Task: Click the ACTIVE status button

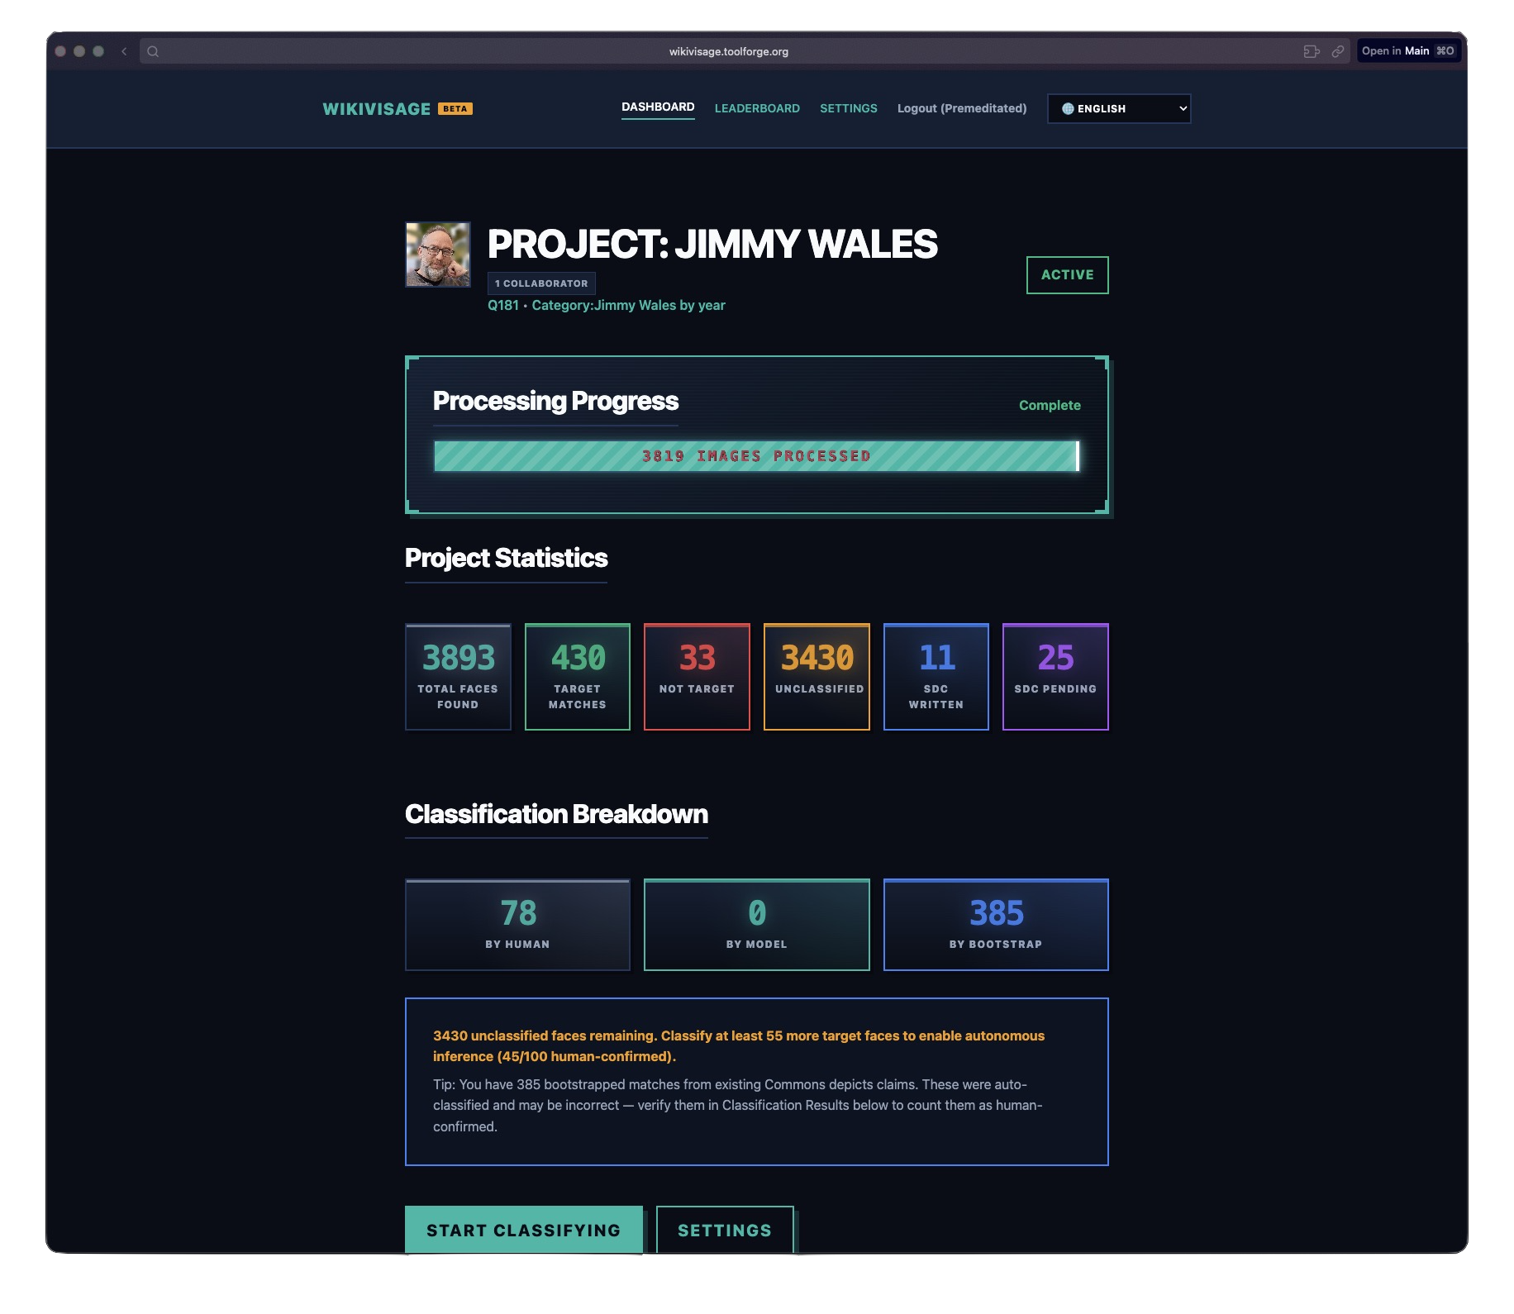Action: coord(1067,275)
